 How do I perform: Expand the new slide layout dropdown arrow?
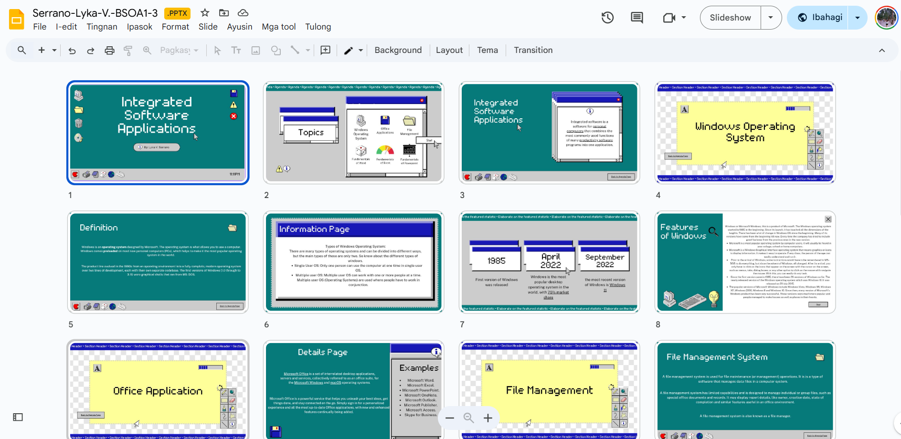point(54,50)
